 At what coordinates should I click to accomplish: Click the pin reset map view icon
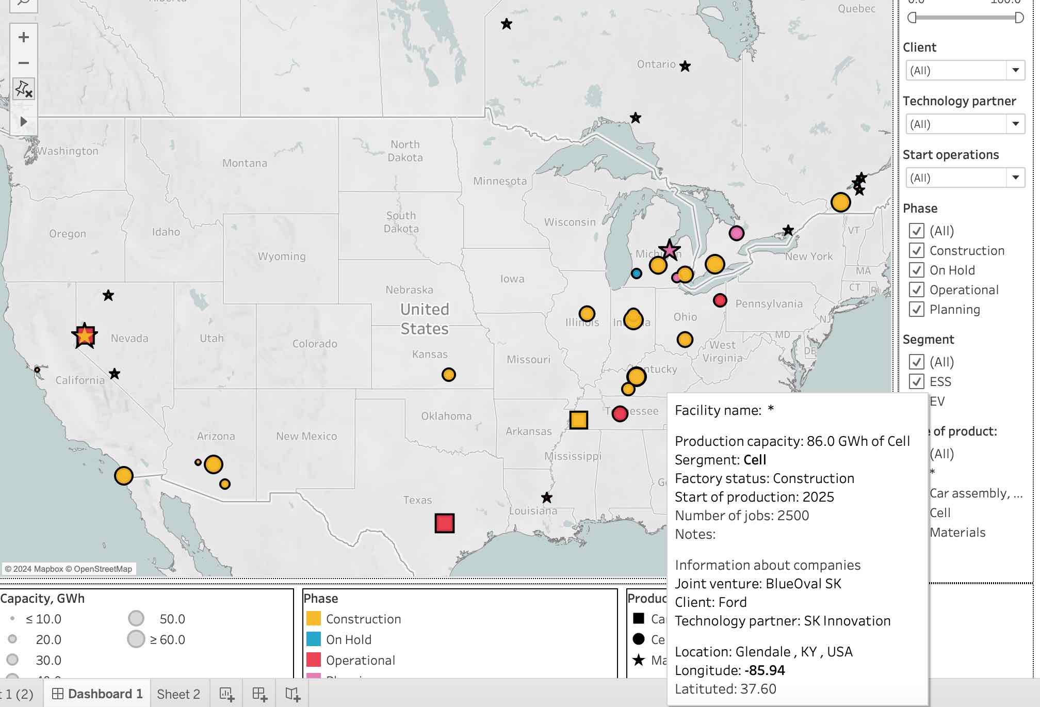click(x=23, y=89)
